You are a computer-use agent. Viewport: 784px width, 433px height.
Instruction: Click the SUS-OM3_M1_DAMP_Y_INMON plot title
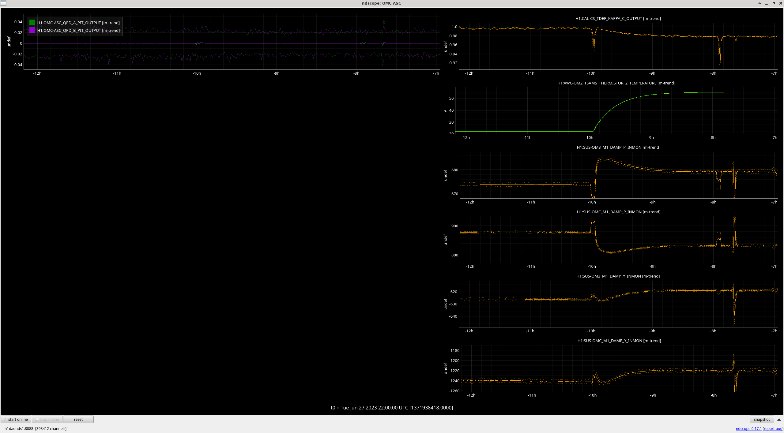coord(618,276)
